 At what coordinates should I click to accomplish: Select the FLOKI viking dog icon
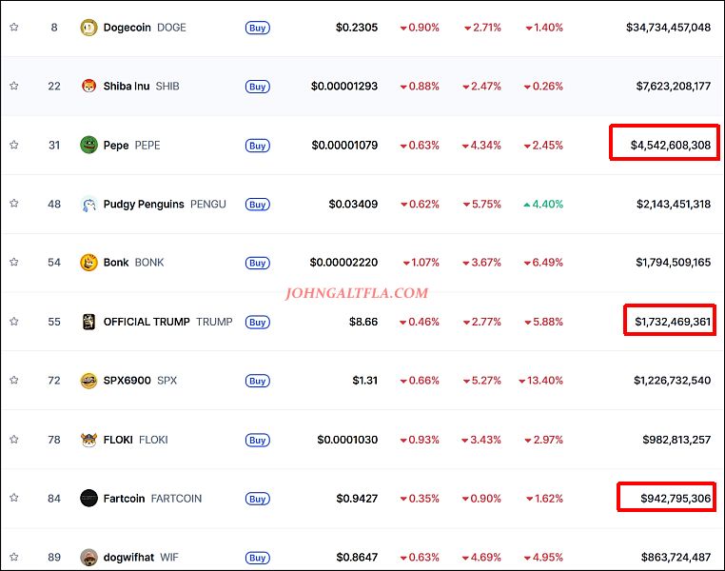coord(88,440)
